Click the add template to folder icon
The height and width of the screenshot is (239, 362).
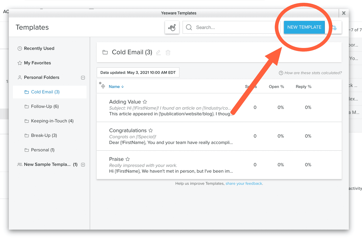pyautogui.click(x=334, y=27)
